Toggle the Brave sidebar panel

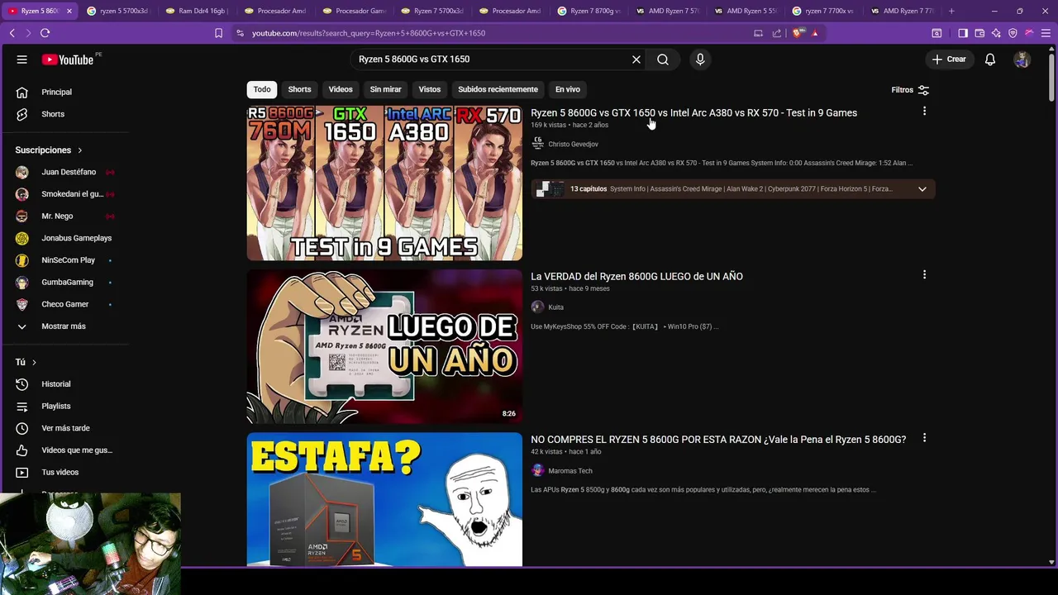963,33
